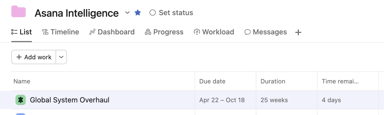Image resolution: width=384 pixels, height=115 pixels.
Task: Click Set status button
Action: (x=171, y=13)
